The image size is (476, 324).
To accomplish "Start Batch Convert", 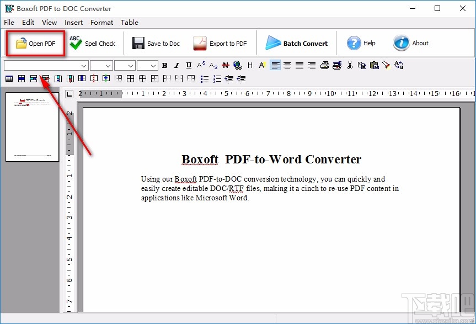I will pos(297,44).
